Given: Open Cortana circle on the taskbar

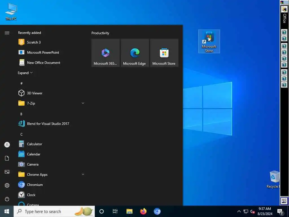Looking at the screenshot, I should coord(102,211).
